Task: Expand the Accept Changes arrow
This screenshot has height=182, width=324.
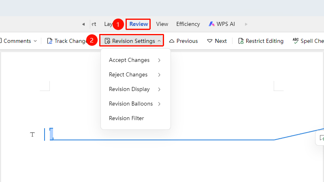Action: tap(159, 60)
